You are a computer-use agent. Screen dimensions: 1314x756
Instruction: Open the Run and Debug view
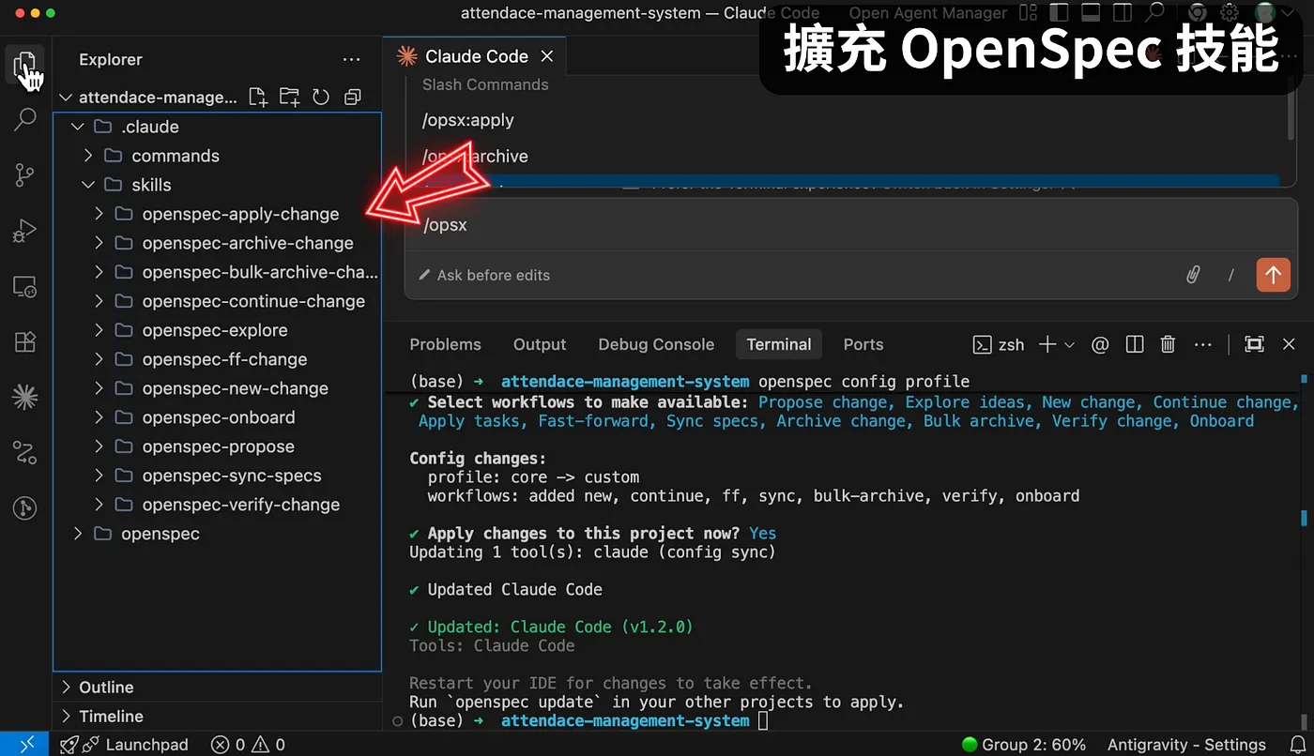coord(25,231)
